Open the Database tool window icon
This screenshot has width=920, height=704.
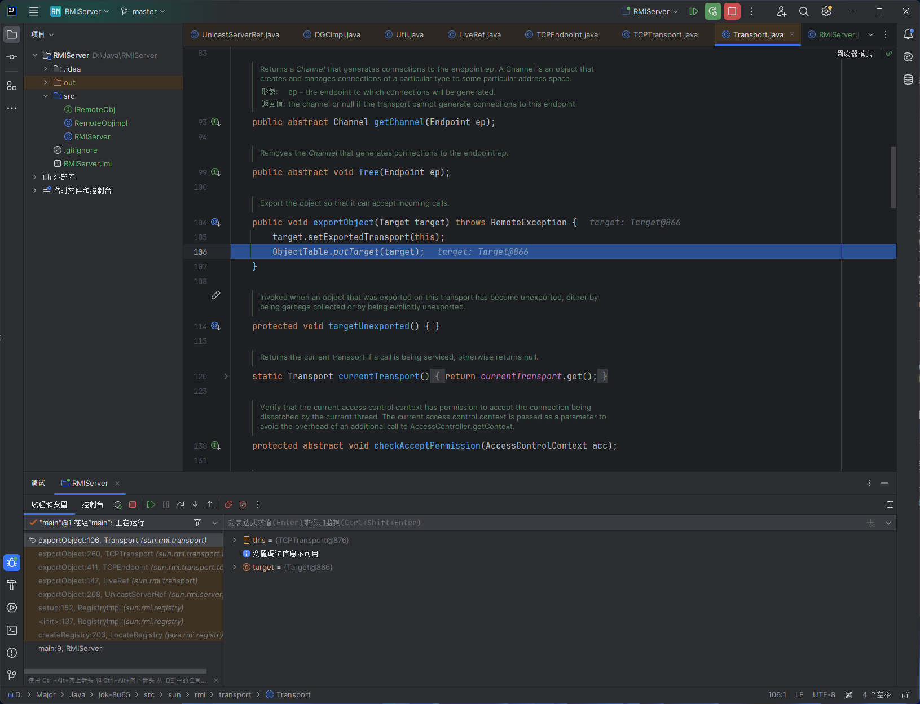point(908,79)
